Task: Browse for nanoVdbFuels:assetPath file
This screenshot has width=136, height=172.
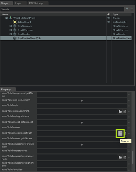Action: tap(120, 111)
